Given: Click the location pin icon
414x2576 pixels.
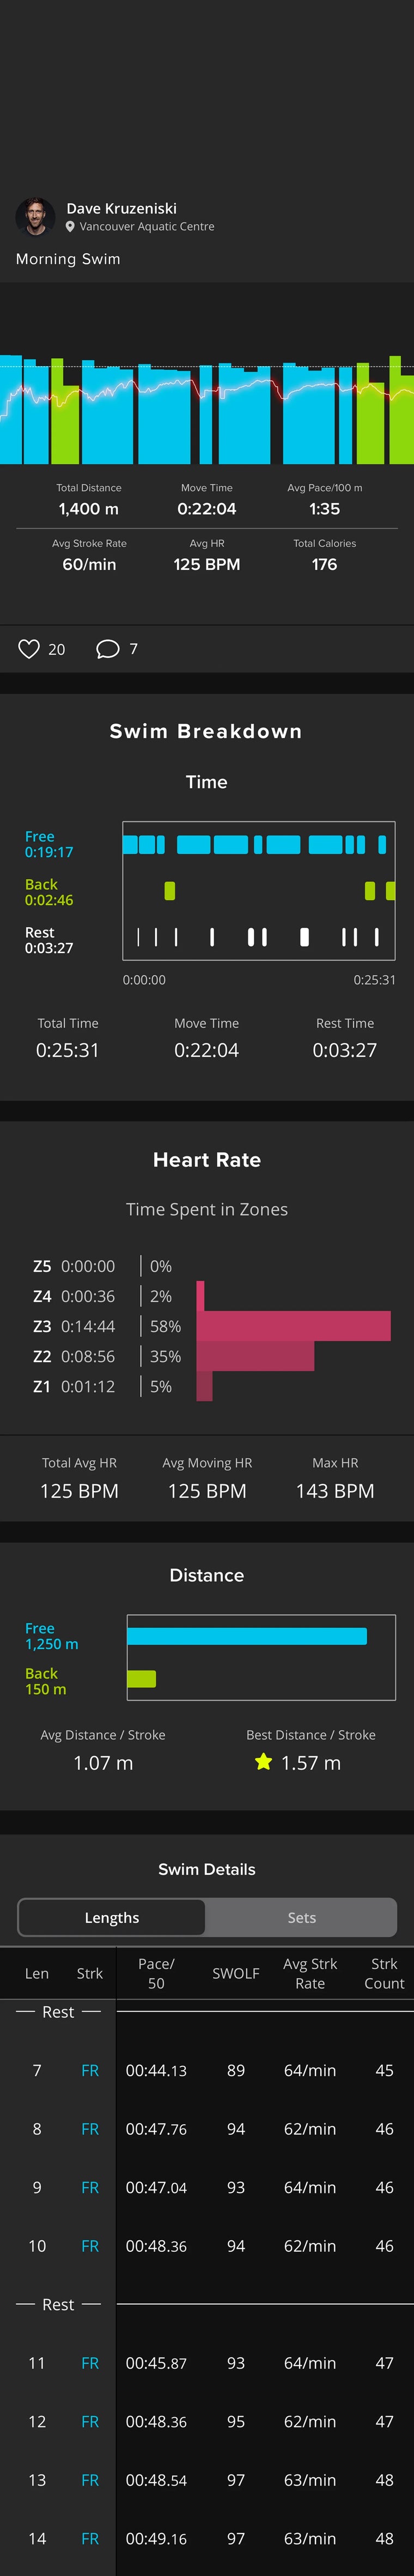Looking at the screenshot, I should click(x=70, y=227).
